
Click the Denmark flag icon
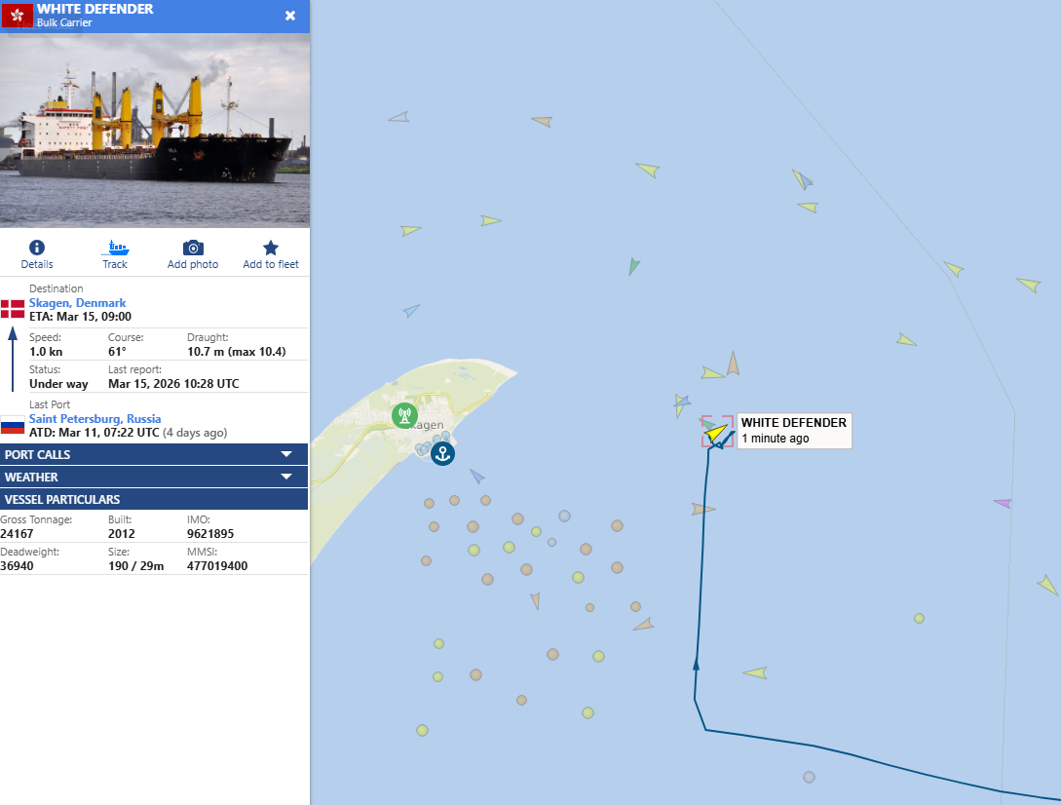click(x=13, y=309)
